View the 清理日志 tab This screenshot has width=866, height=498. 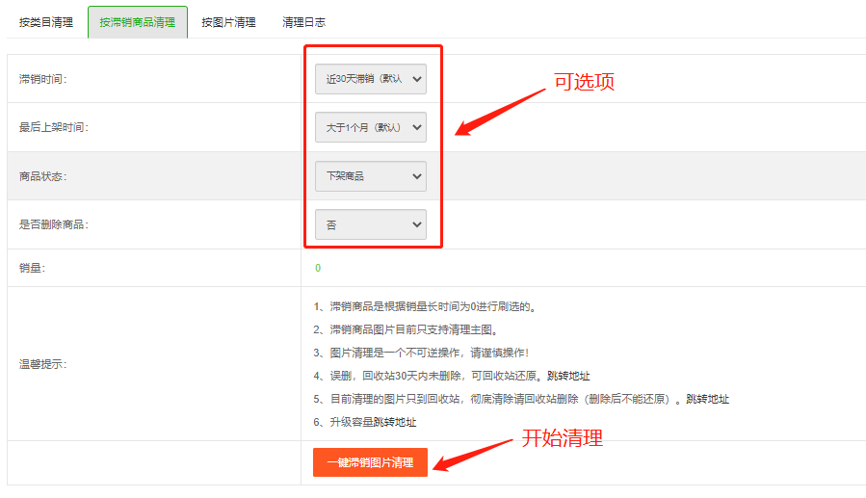[x=303, y=22]
